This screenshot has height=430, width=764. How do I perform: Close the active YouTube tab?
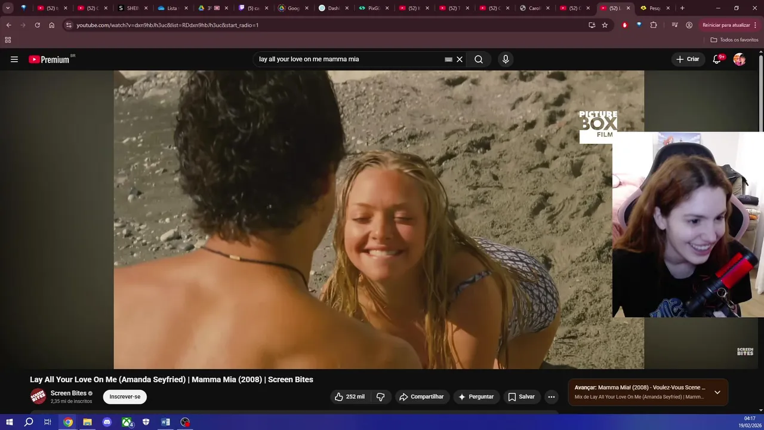[628, 8]
